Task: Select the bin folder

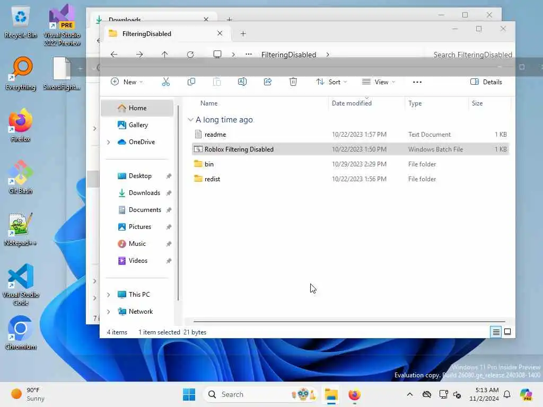Action: 351,164
